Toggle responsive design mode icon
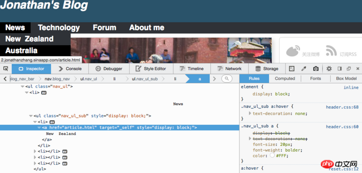This screenshot has height=173, width=362. tap(292, 69)
